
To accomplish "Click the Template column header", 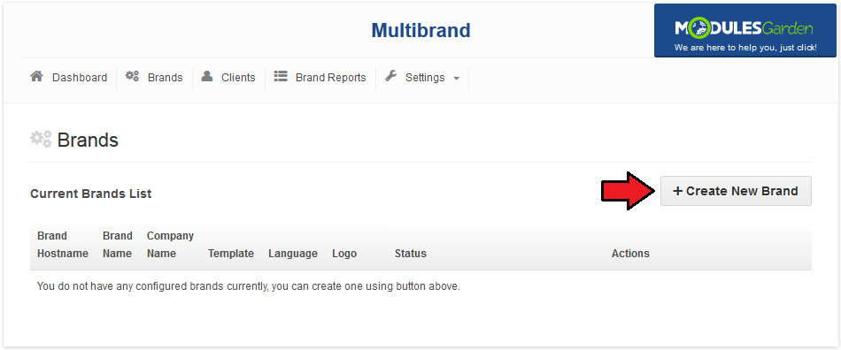I will tap(231, 254).
